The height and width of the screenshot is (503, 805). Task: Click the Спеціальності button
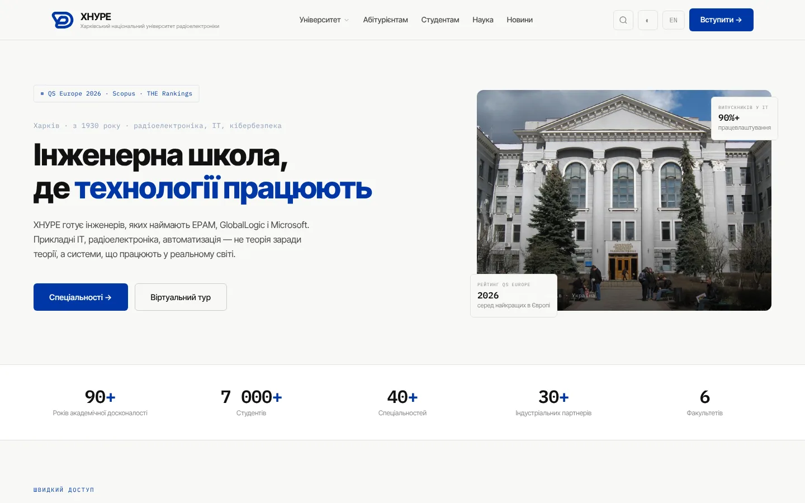coord(80,297)
